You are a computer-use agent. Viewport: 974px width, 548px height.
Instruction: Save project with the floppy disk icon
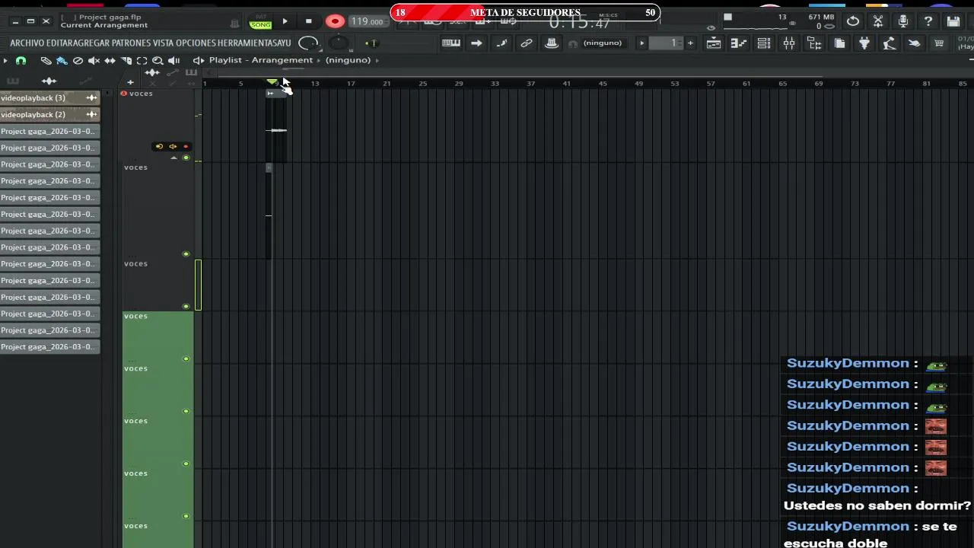click(x=953, y=21)
